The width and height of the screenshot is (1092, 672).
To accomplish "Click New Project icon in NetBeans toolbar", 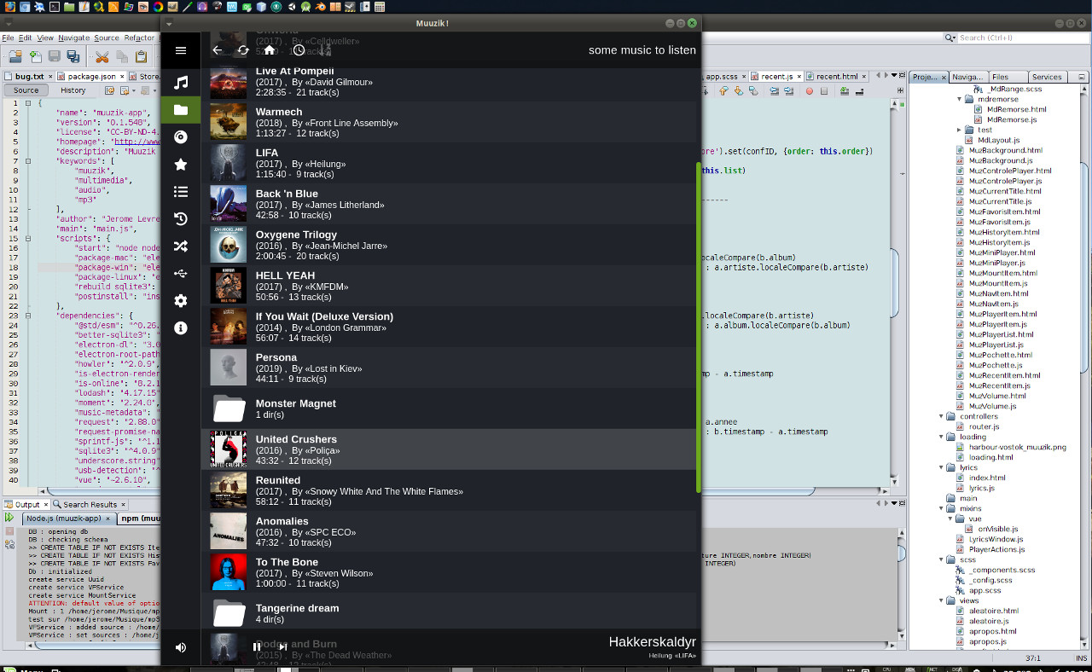I will pos(15,57).
